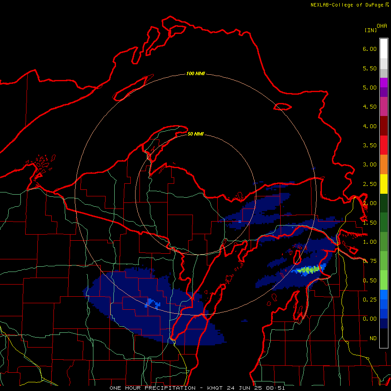Click the 0.00 legend value

tap(370, 319)
